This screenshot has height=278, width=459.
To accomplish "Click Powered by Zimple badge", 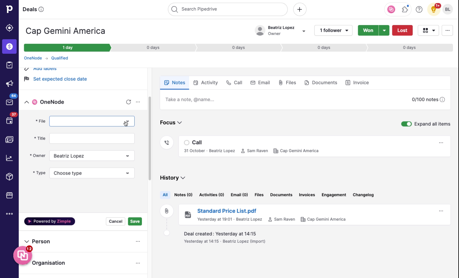I will (x=50, y=221).
